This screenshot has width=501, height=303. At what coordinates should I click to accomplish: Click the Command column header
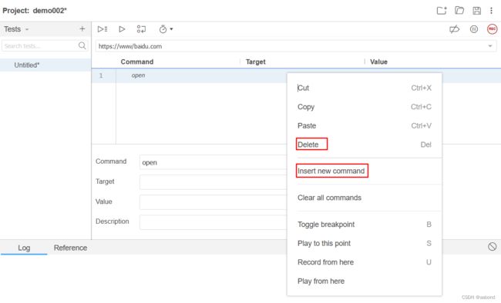point(137,62)
